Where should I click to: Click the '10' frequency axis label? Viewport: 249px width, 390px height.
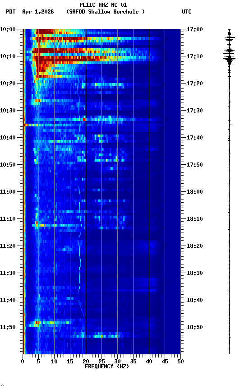(x=54, y=362)
